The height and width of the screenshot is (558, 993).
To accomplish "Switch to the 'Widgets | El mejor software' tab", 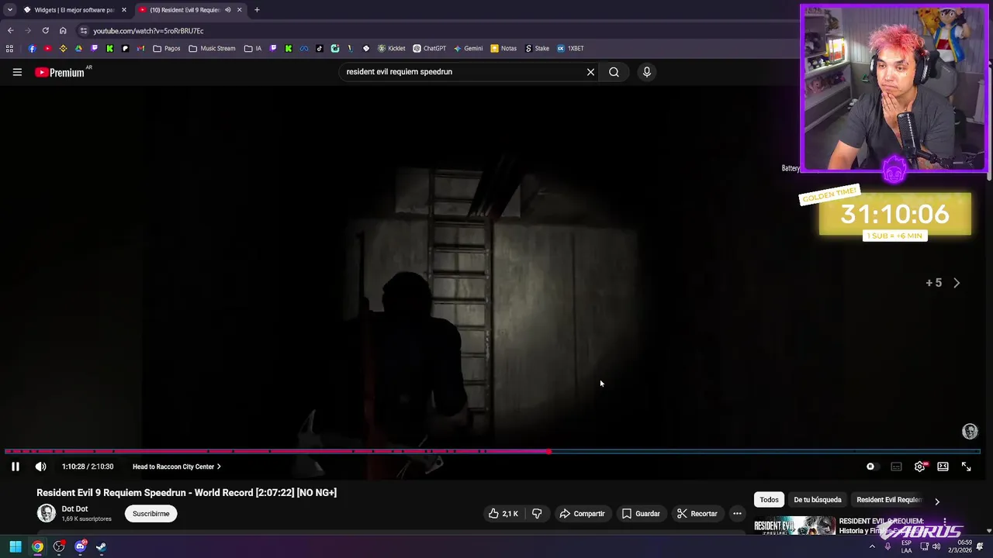I will pyautogui.click(x=74, y=10).
